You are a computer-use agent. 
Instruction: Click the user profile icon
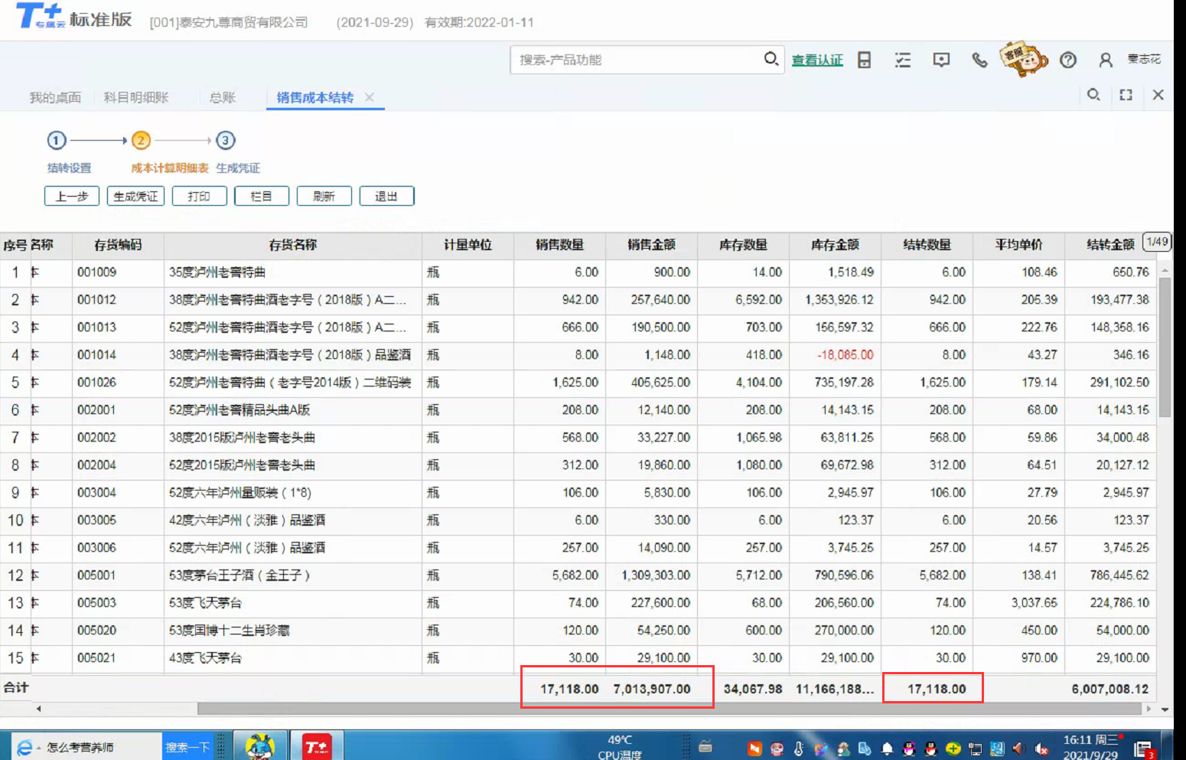1105,60
